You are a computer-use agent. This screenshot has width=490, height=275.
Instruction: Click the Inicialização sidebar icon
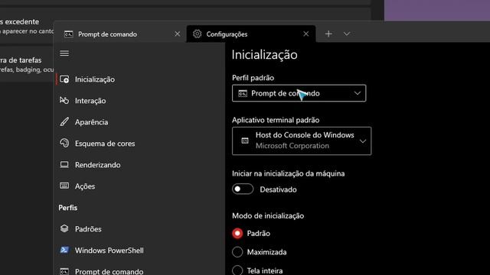(x=64, y=79)
